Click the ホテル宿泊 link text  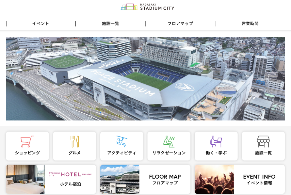pyautogui.click(x=70, y=184)
